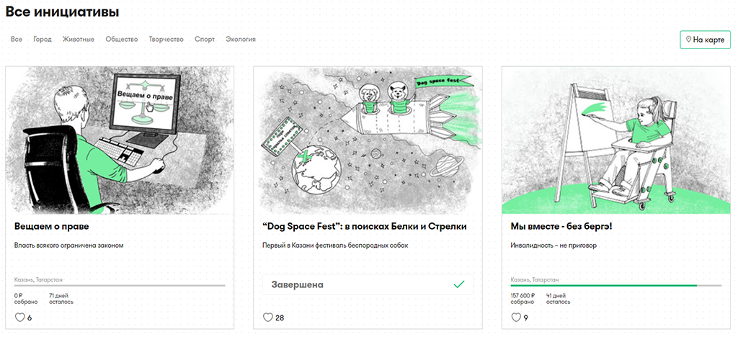The image size is (738, 337).
Task: Filter initiatives by Животные
Action: (x=79, y=39)
